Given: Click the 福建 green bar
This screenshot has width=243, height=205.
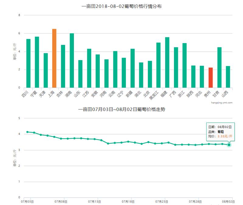Looking at the screenshot, I should pyautogui.click(x=167, y=62).
